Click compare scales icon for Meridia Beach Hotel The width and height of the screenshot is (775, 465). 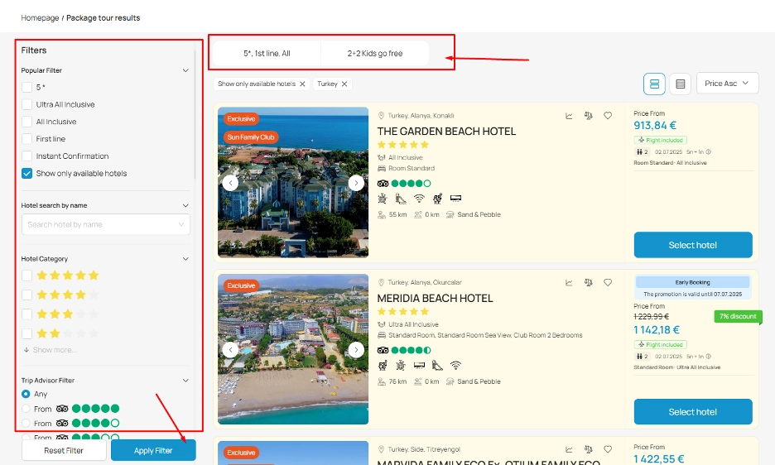[588, 283]
